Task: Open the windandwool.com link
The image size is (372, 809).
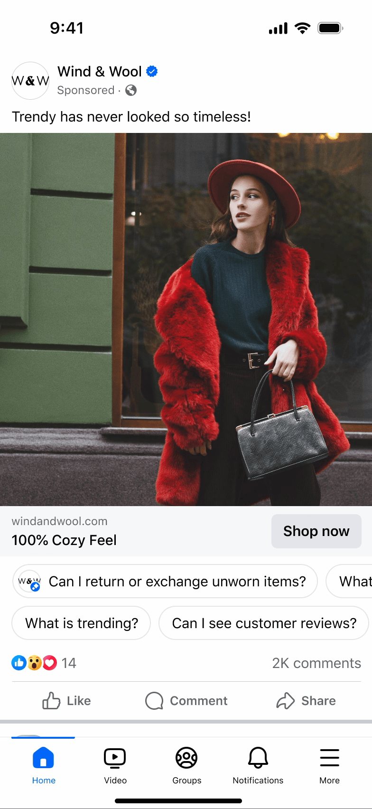Action: pos(60,521)
